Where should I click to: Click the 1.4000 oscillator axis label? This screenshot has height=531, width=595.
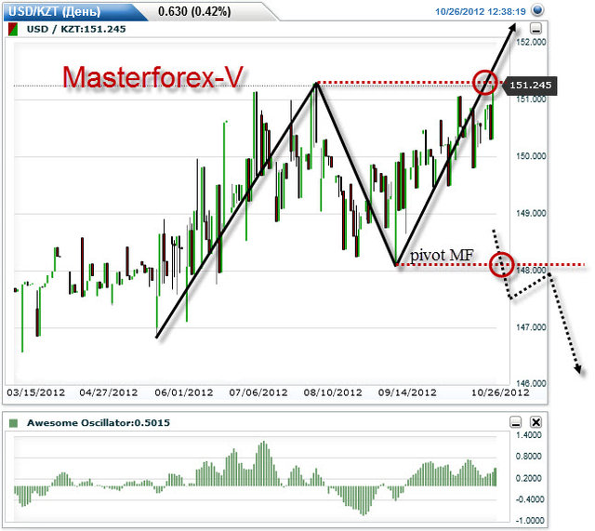tap(529, 435)
